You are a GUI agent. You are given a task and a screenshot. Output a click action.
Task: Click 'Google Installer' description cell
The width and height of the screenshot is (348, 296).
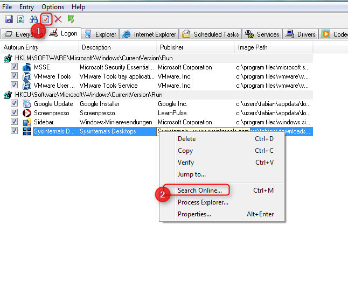pyautogui.click(x=100, y=104)
